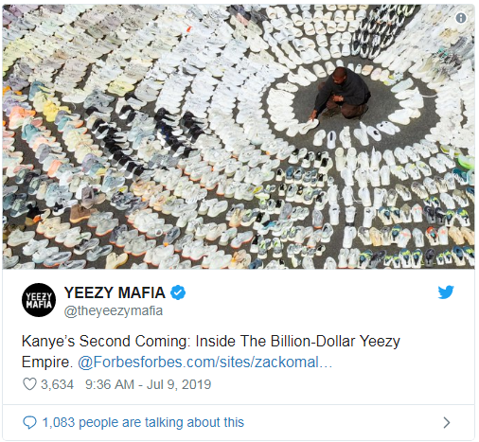The width and height of the screenshot is (479, 442).
Task: Open the YEEZY MAFIA account name
Action: [x=115, y=292]
